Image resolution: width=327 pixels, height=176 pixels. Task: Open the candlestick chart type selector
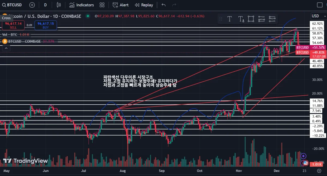(x=59, y=5)
